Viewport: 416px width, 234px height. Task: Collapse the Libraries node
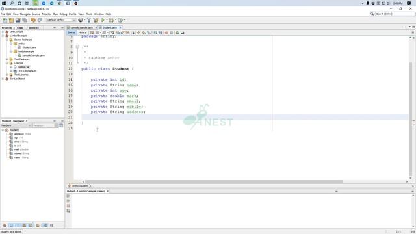point(7,63)
